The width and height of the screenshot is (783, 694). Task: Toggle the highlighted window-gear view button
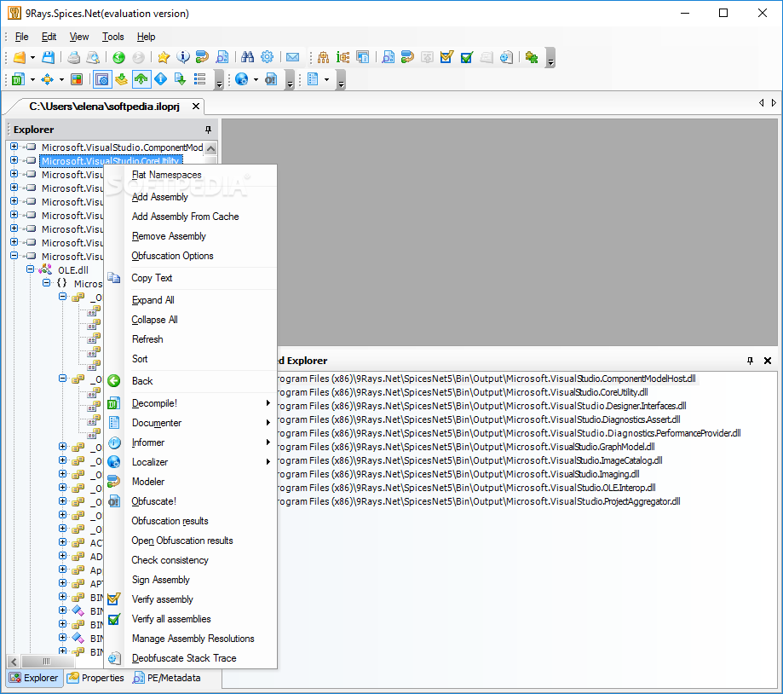[x=102, y=79]
